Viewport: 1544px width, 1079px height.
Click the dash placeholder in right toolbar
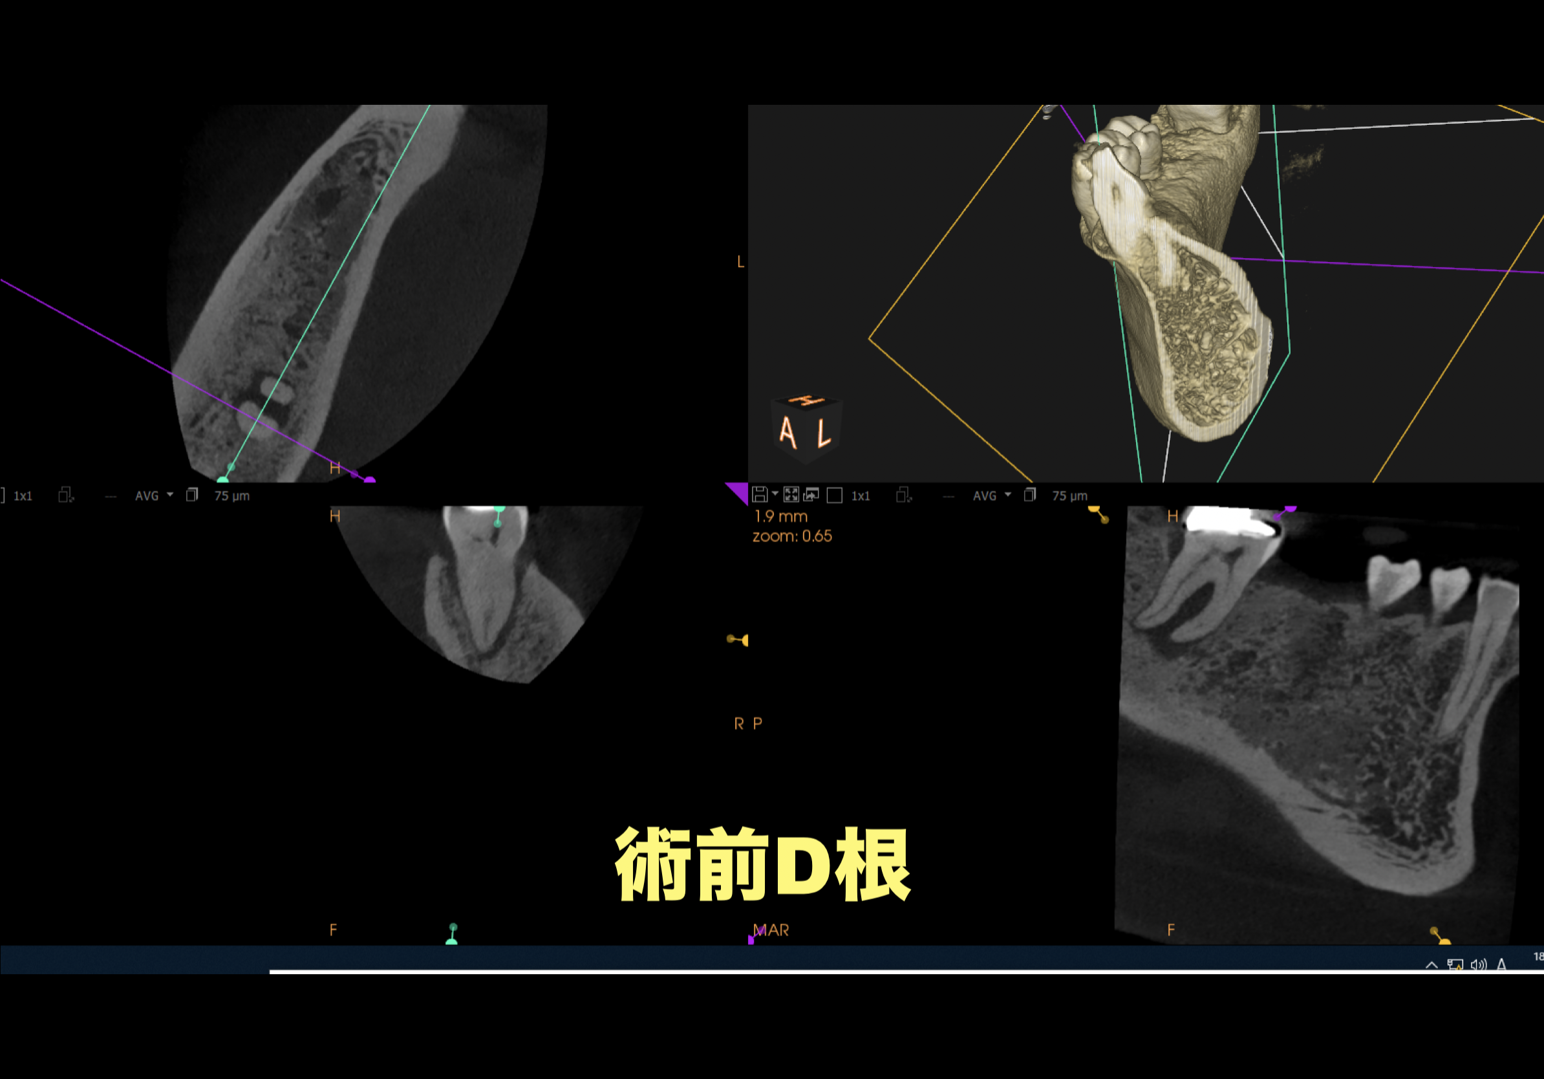pos(949,496)
